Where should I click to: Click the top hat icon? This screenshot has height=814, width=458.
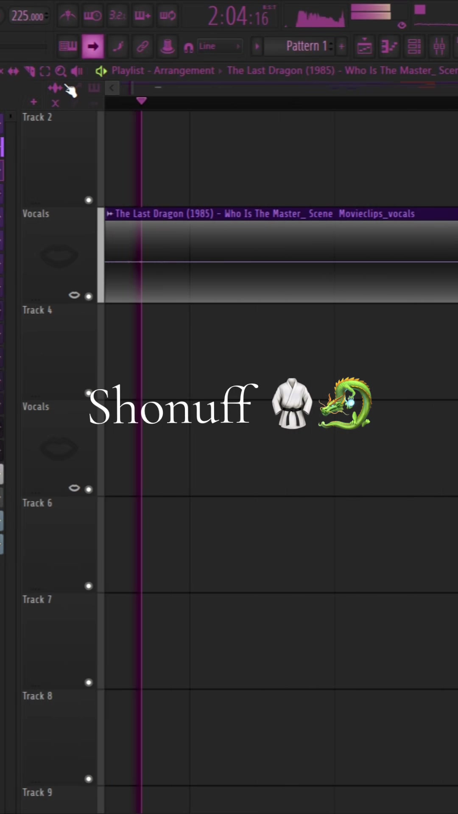[168, 46]
